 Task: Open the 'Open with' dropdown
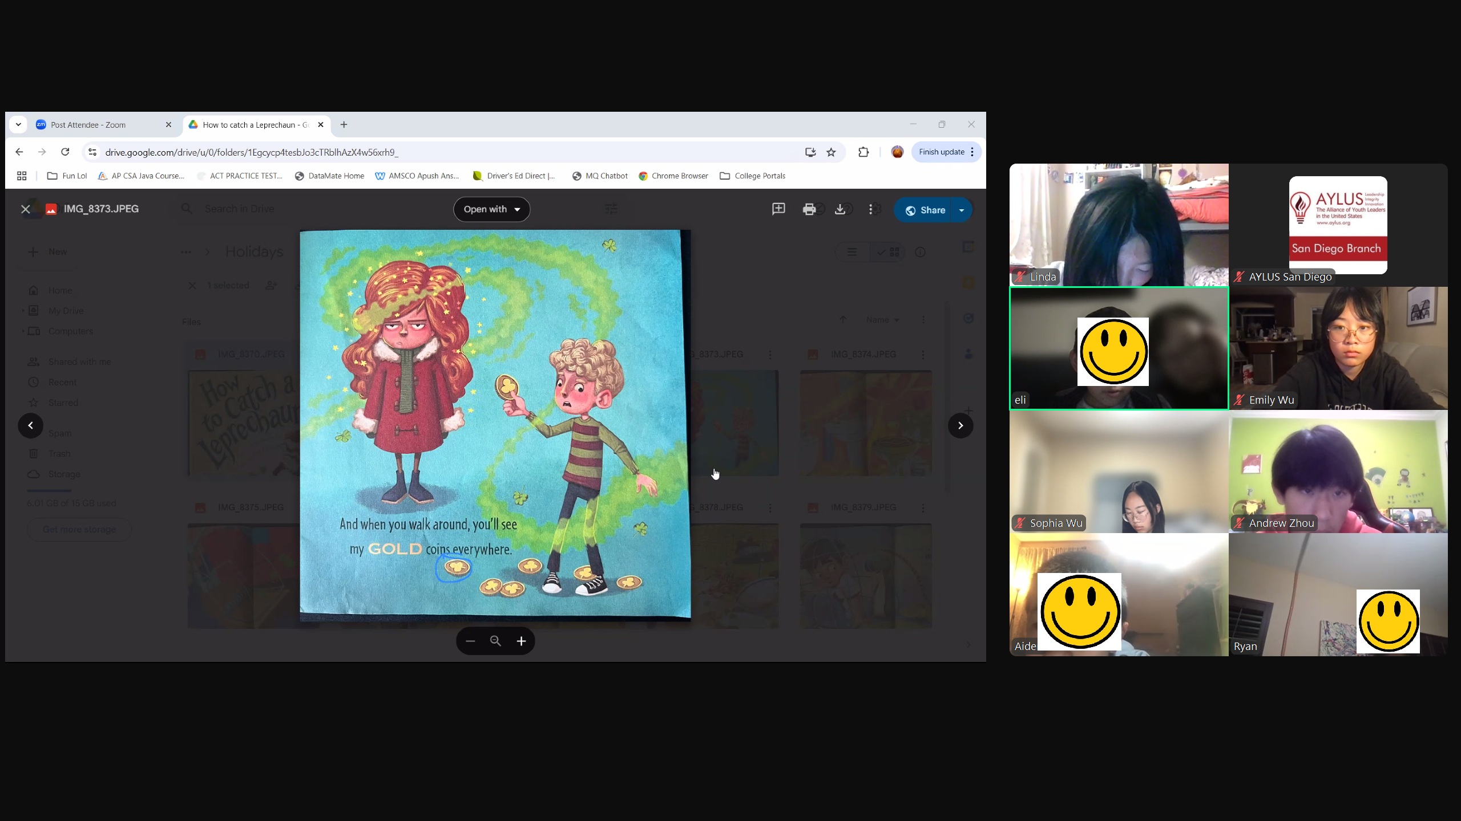491,209
